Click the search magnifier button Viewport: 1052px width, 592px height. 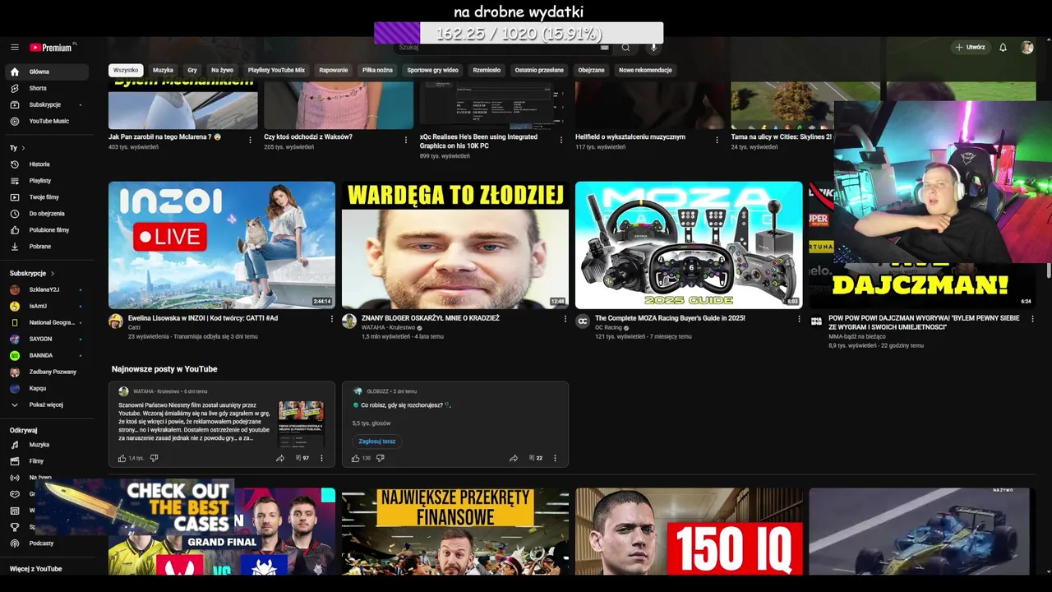tap(625, 48)
